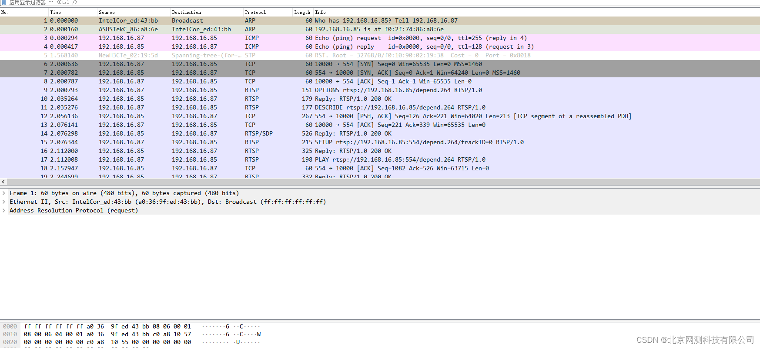760x348 pixels.
Task: Sort packets by the Time column header
Action: (x=73, y=12)
